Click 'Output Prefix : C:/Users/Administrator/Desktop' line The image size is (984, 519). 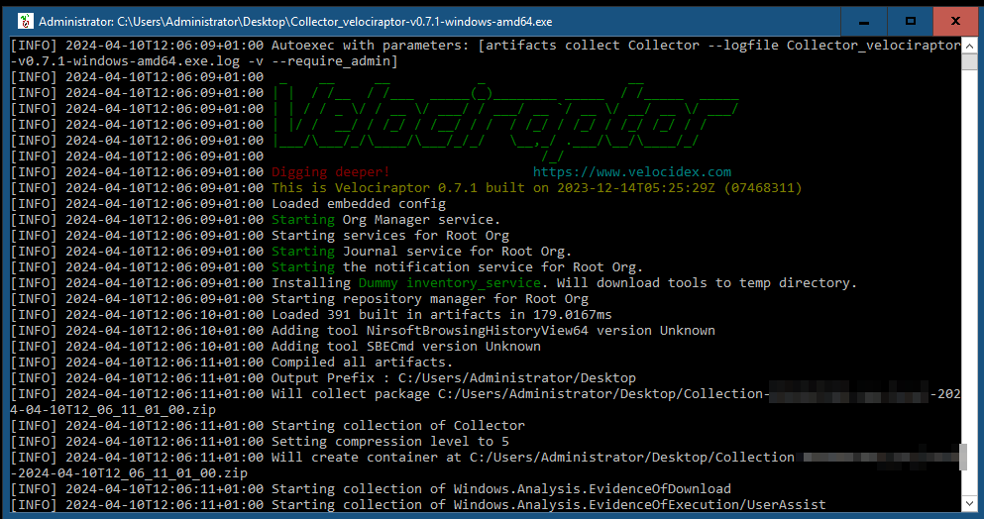point(454,377)
